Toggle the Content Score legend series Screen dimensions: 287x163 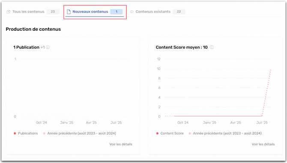pos(170,133)
